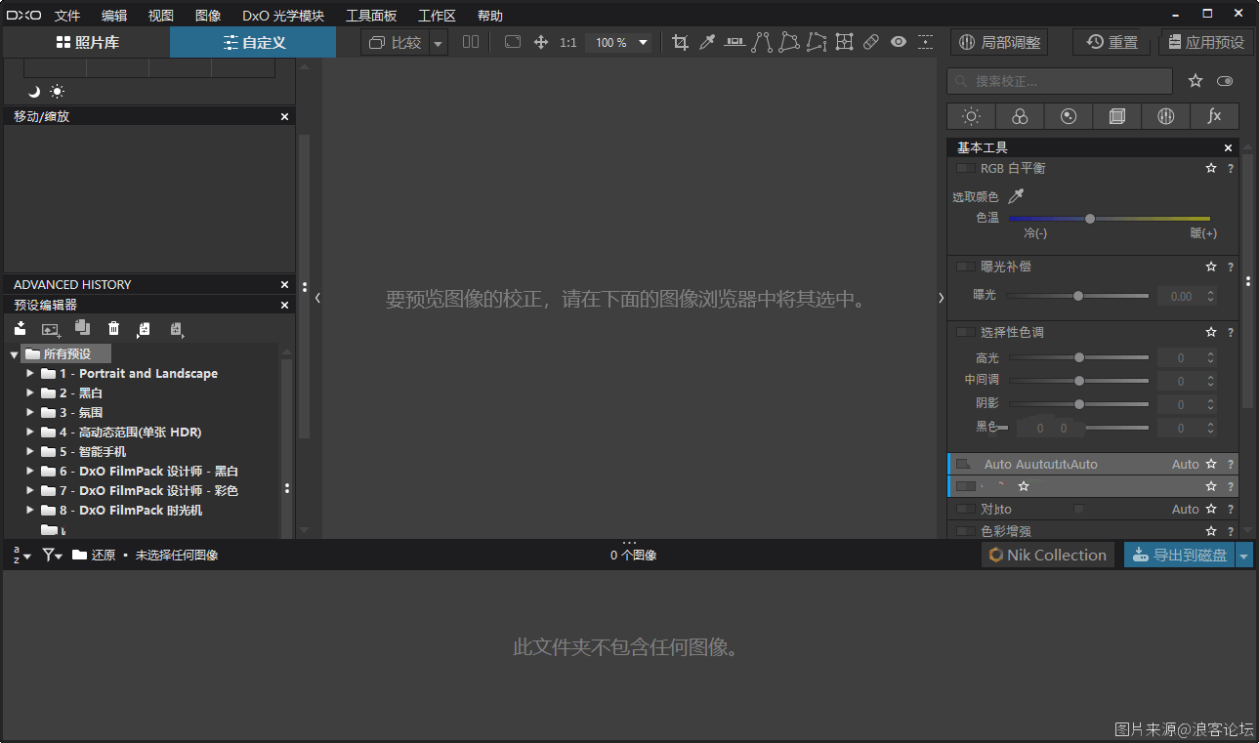Select the crop tool in the toolbar

tap(681, 42)
